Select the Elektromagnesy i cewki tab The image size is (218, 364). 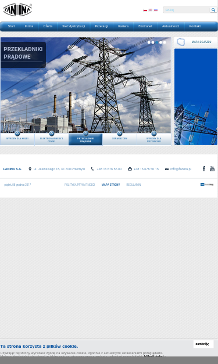[x=51, y=139]
